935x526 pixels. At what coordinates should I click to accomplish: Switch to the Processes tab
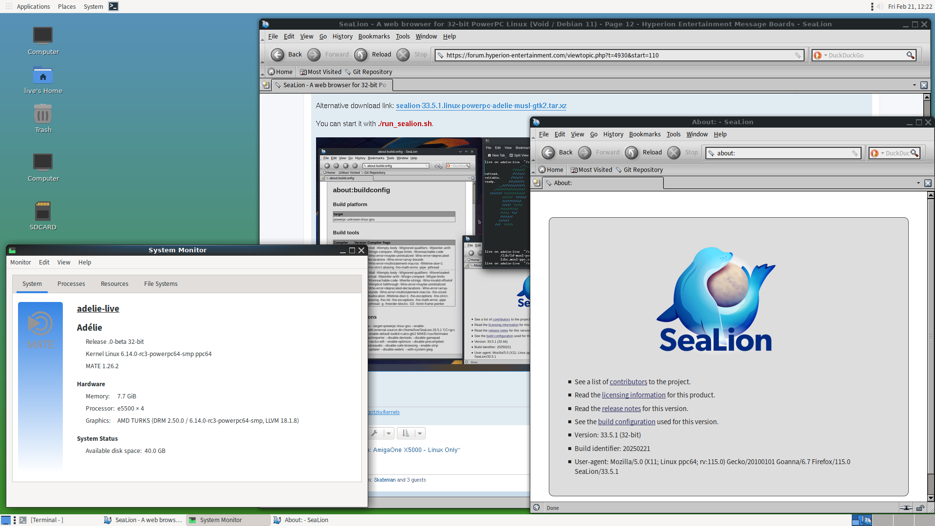tap(71, 283)
